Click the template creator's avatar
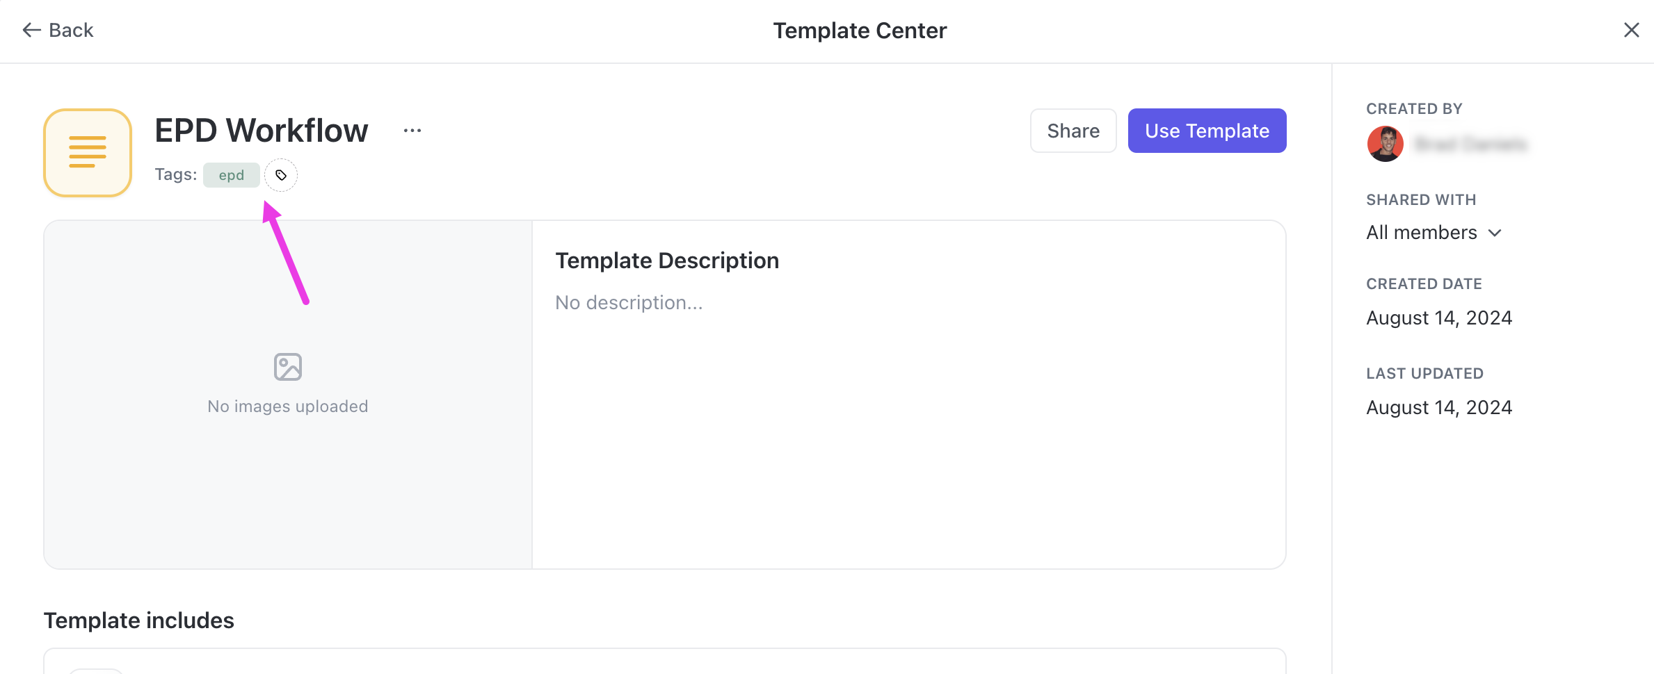 tap(1385, 144)
